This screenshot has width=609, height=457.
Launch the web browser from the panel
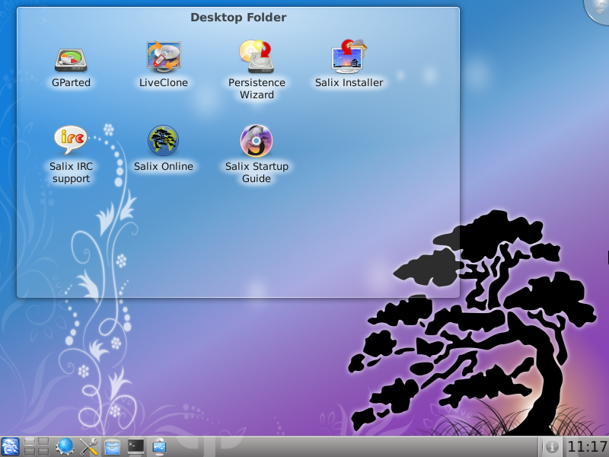[65, 446]
